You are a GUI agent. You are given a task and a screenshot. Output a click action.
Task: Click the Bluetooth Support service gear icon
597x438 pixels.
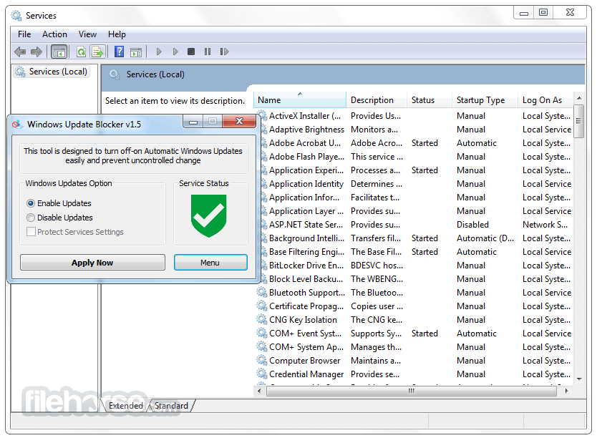pos(262,292)
